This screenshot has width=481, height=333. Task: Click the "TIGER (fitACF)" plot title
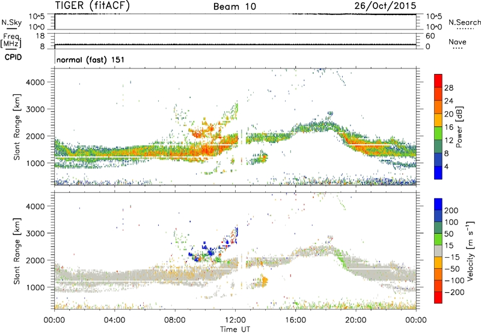pyautogui.click(x=93, y=5)
